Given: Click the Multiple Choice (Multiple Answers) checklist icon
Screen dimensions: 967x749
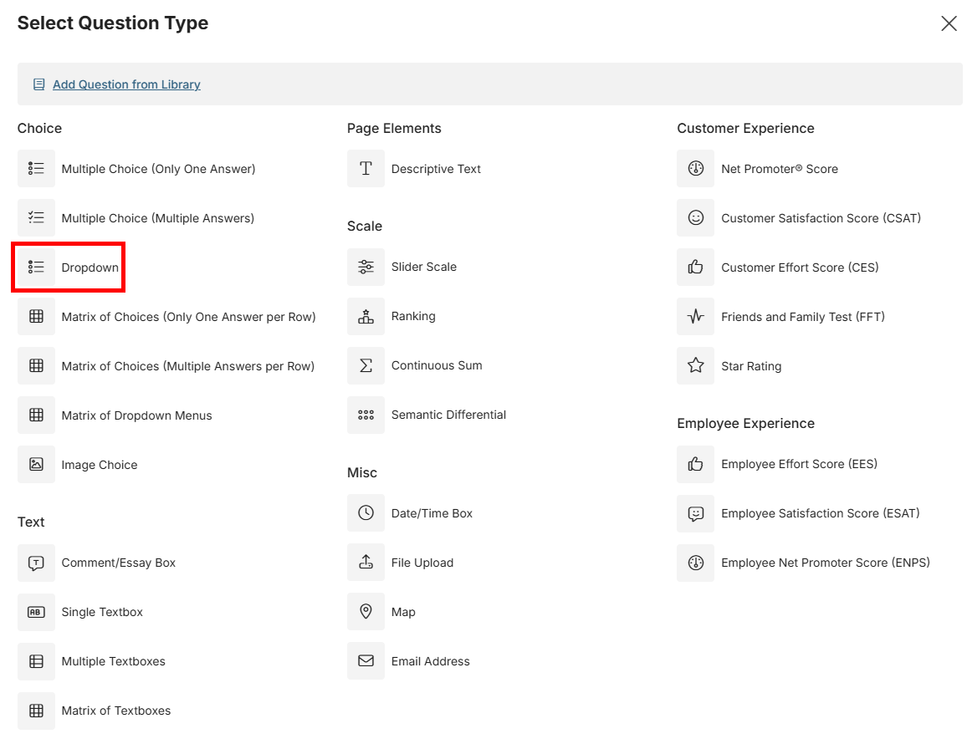Looking at the screenshot, I should tap(36, 217).
